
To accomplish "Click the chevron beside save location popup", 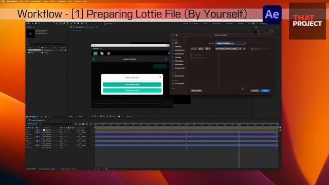I will [244, 49].
